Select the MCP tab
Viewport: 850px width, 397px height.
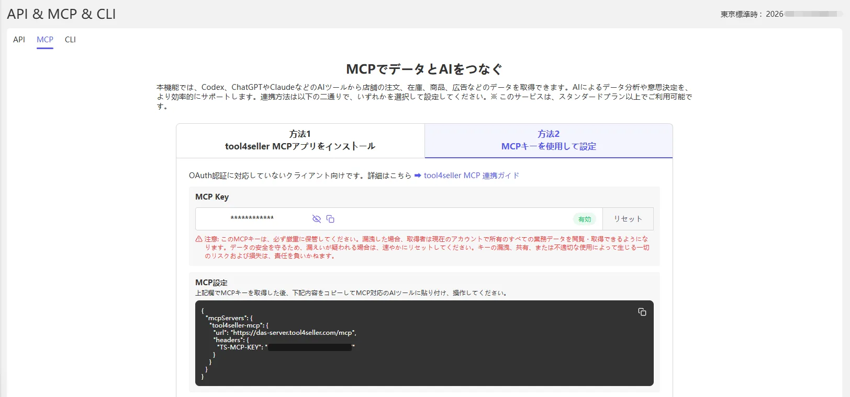45,40
